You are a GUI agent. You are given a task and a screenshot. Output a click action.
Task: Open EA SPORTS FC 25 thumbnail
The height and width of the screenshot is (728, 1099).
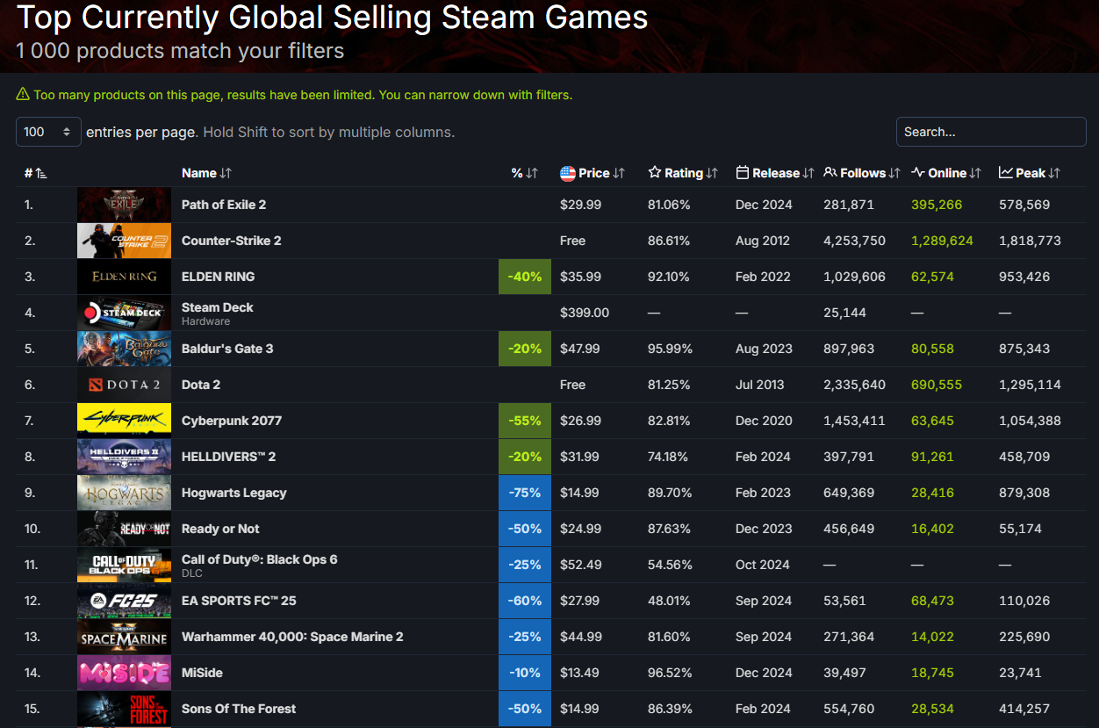tap(124, 601)
